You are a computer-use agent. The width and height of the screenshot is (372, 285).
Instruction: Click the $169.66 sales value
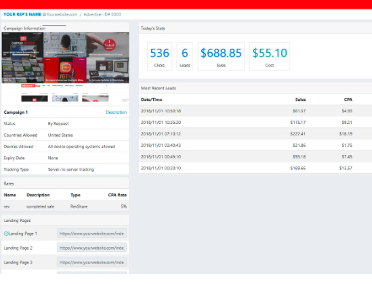[x=297, y=168]
